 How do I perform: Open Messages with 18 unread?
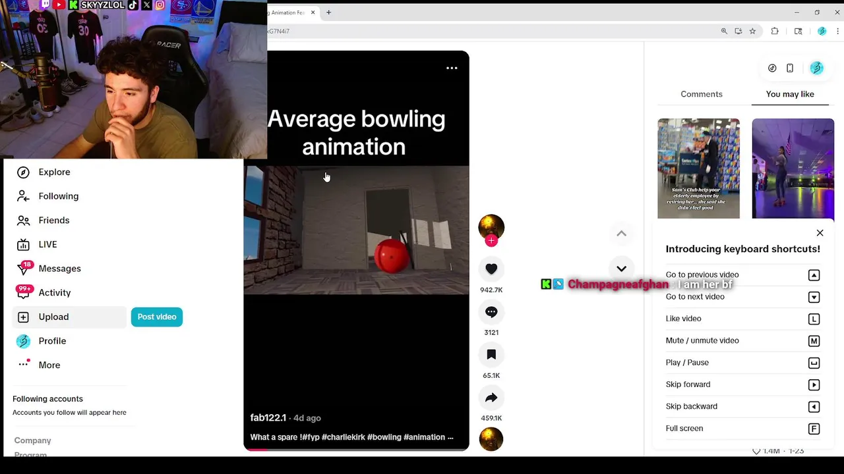tap(59, 269)
